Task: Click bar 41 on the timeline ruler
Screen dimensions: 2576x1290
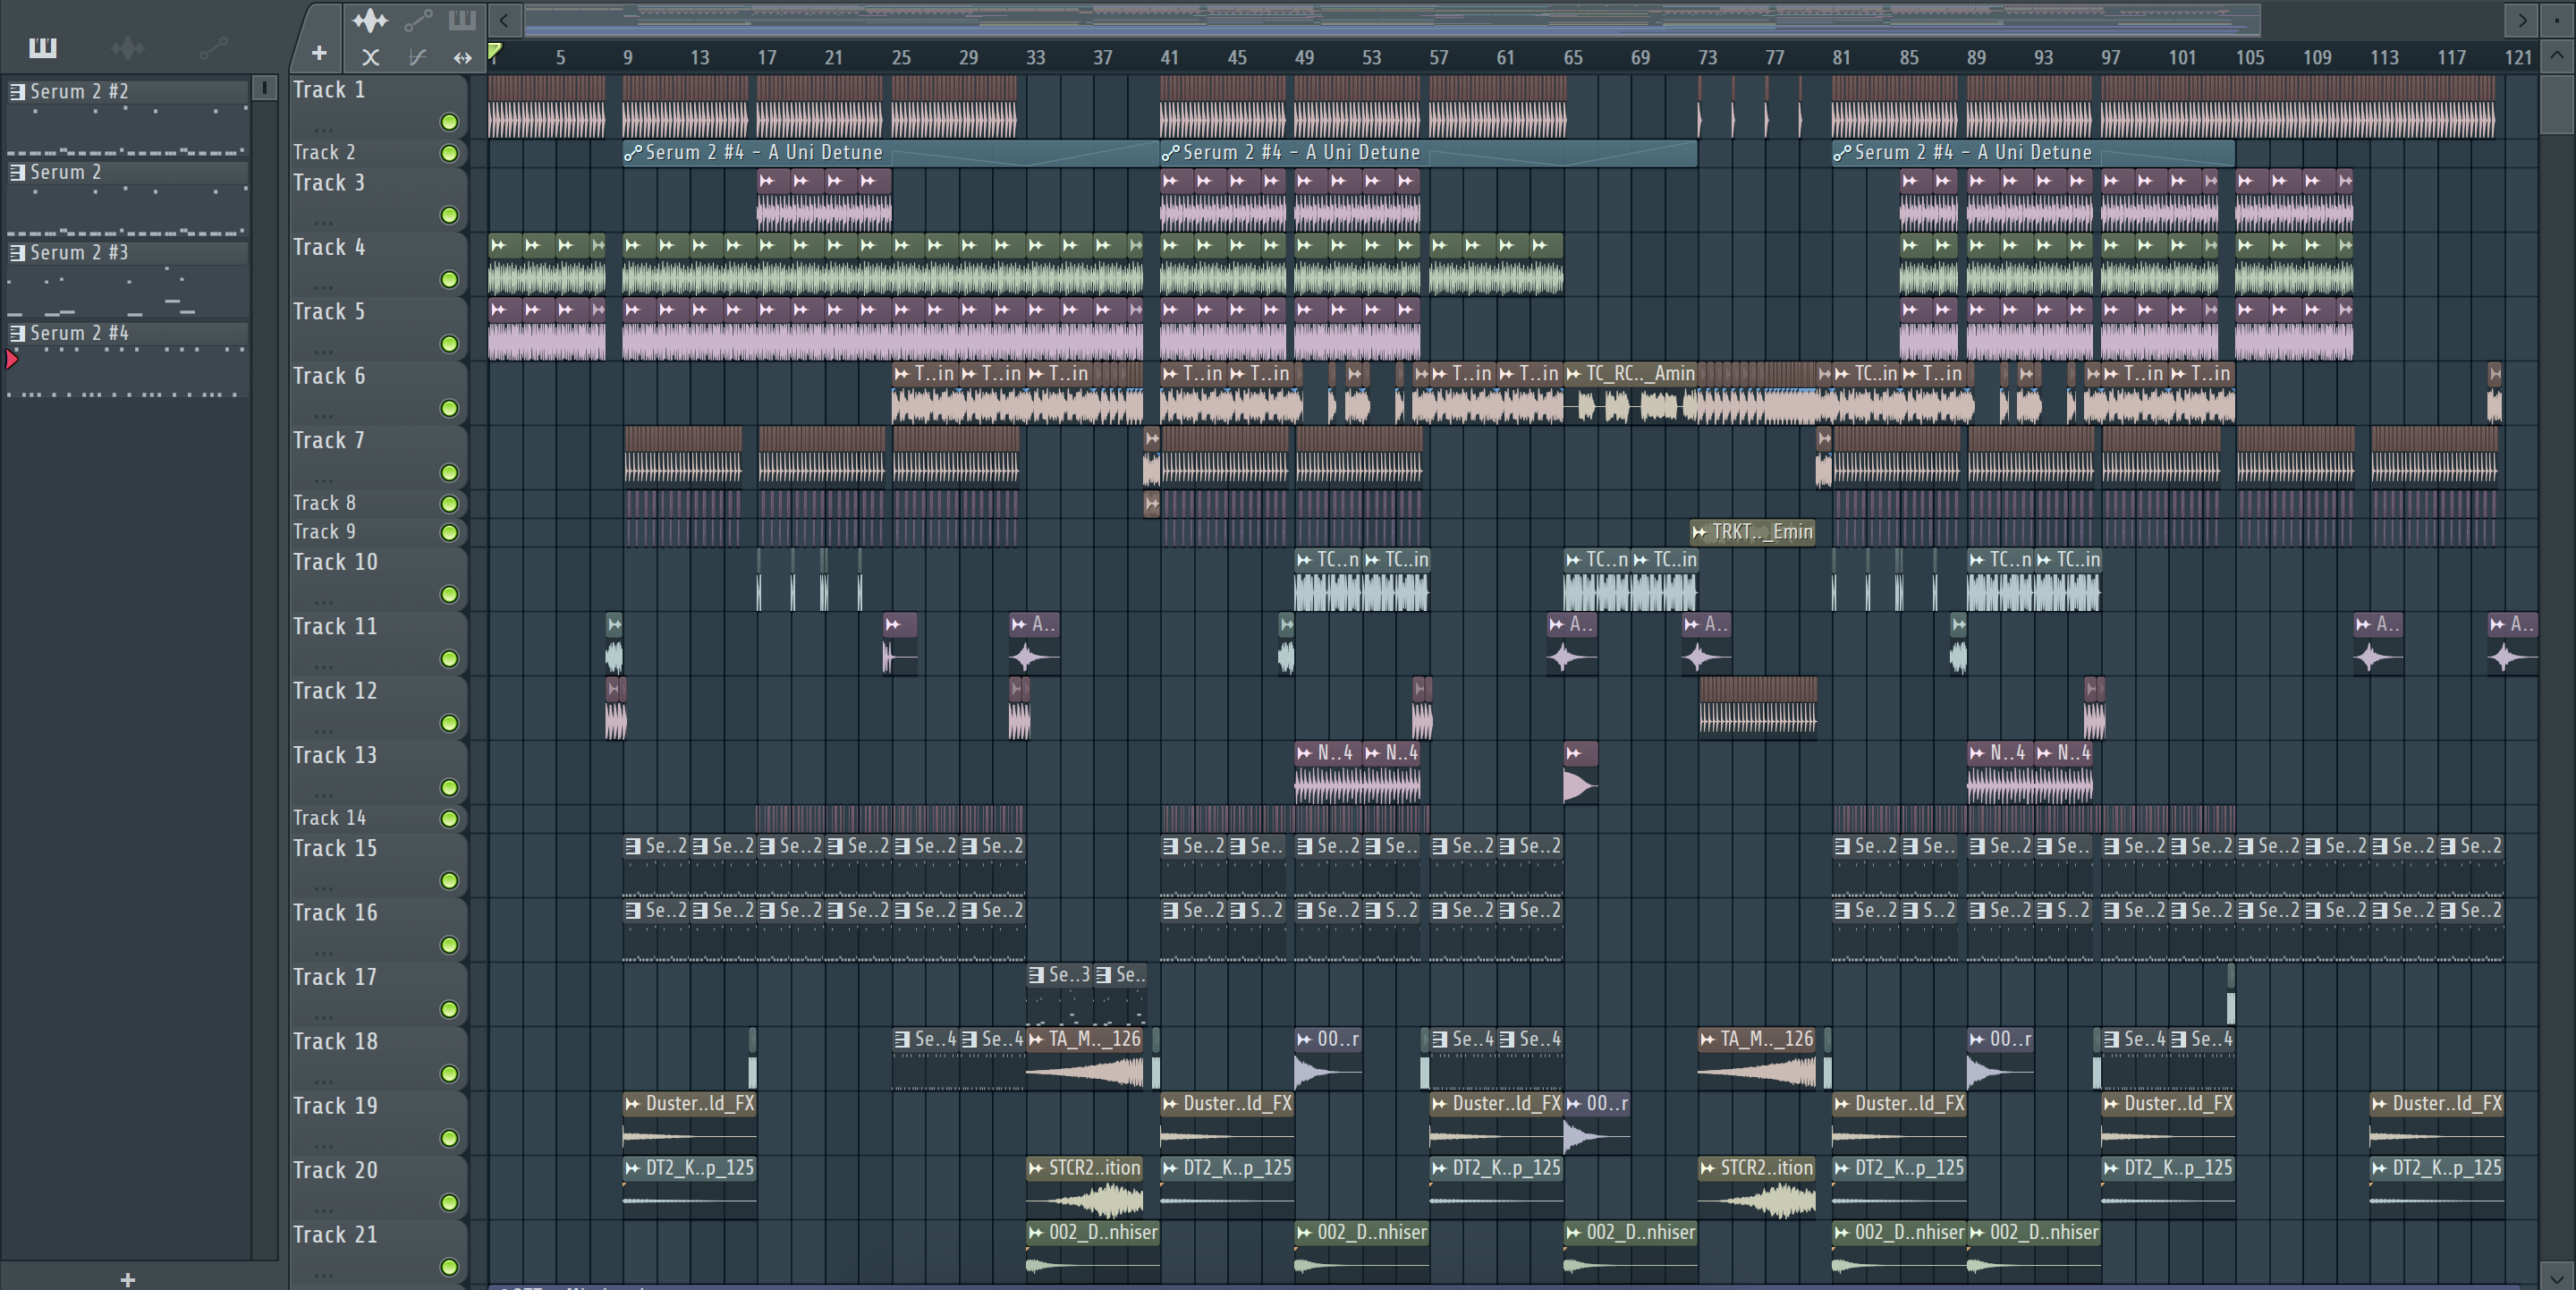Action: click(x=1169, y=57)
